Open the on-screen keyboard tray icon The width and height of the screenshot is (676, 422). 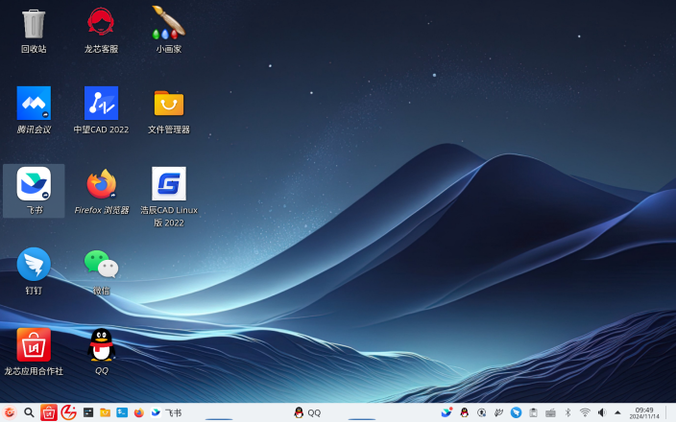point(550,413)
